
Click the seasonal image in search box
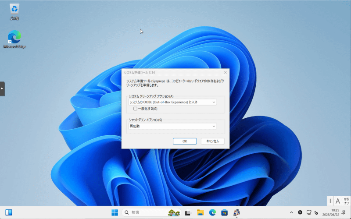(x=174, y=212)
